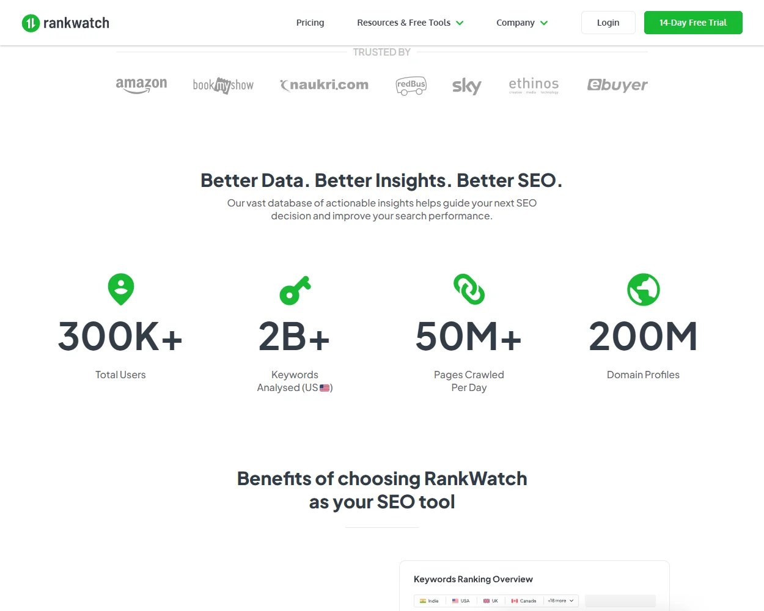Select the sky logo
This screenshot has height=611, width=764.
click(466, 86)
